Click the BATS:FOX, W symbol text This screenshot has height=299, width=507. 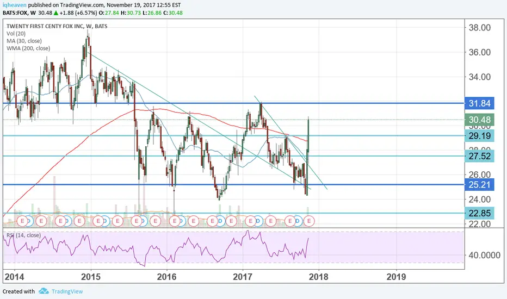pos(20,13)
